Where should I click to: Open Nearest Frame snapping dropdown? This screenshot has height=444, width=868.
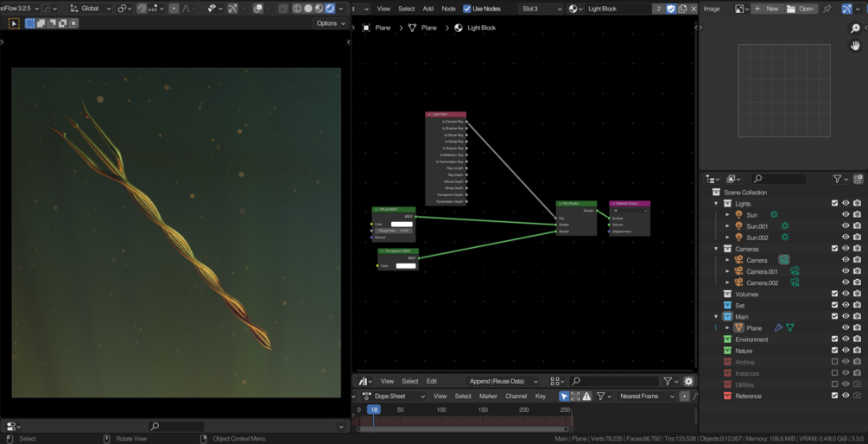point(646,396)
